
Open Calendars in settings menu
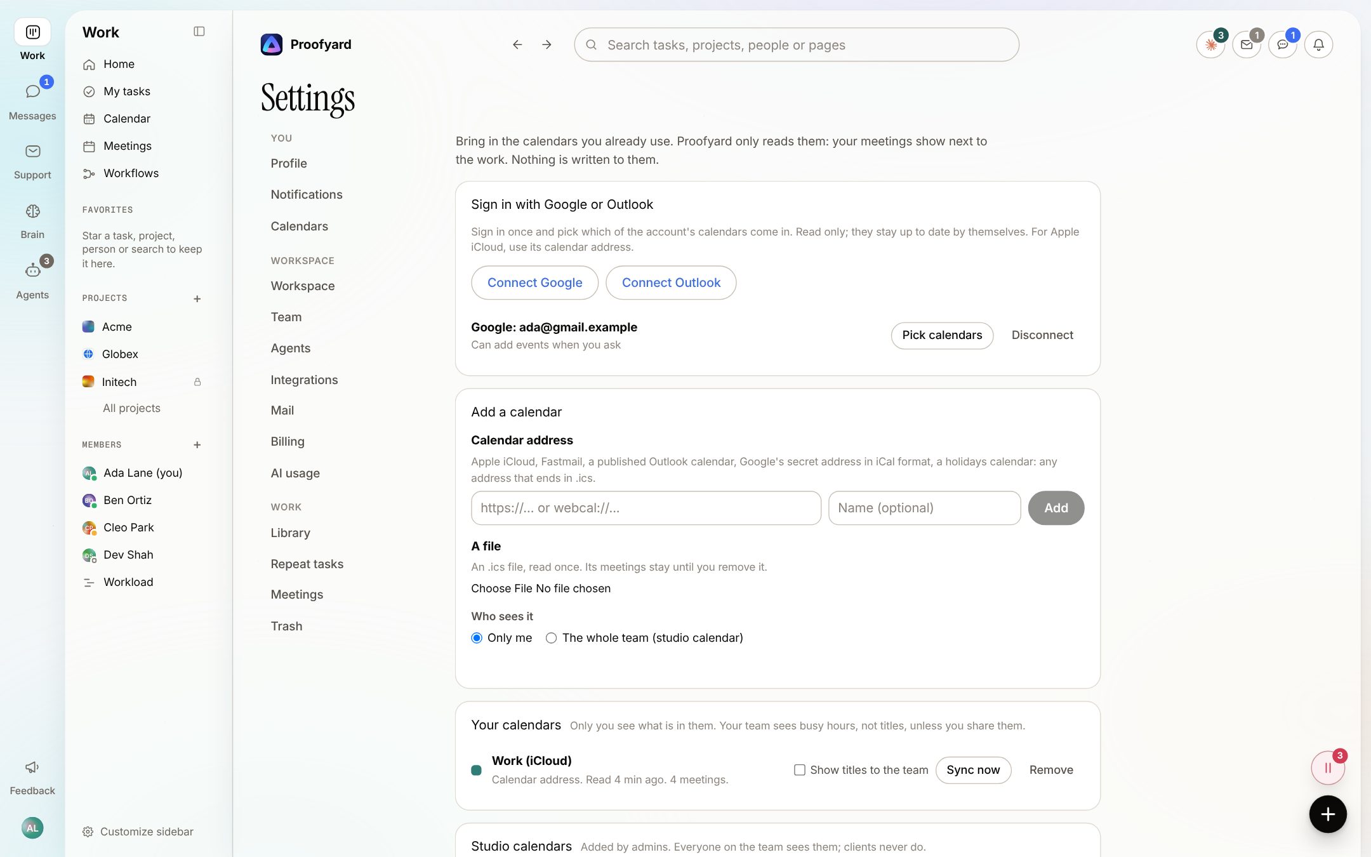300,227
